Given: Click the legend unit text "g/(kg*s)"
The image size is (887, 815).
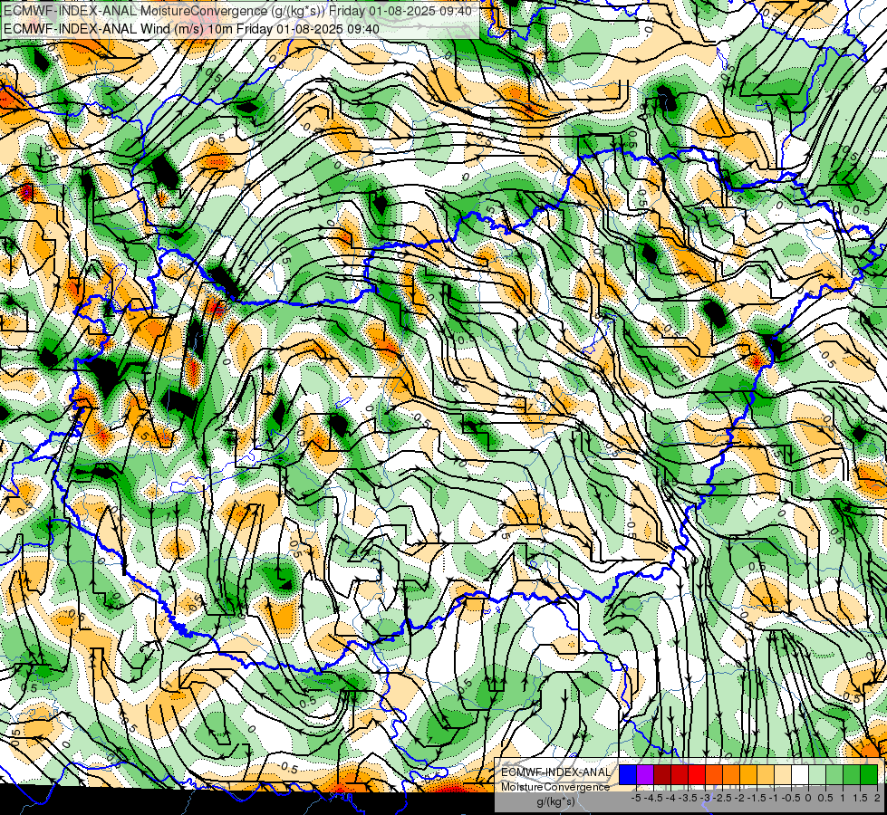Looking at the screenshot, I should point(555,802).
